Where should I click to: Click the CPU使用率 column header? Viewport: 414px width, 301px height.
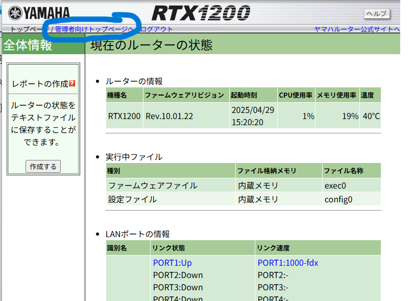[x=296, y=95]
